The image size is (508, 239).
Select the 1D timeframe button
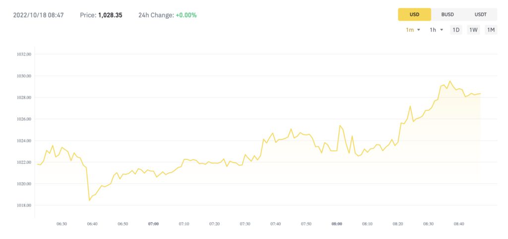coord(455,30)
